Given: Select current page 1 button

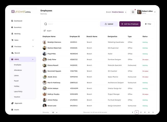Looking at the screenshot, I should tap(137, 112).
